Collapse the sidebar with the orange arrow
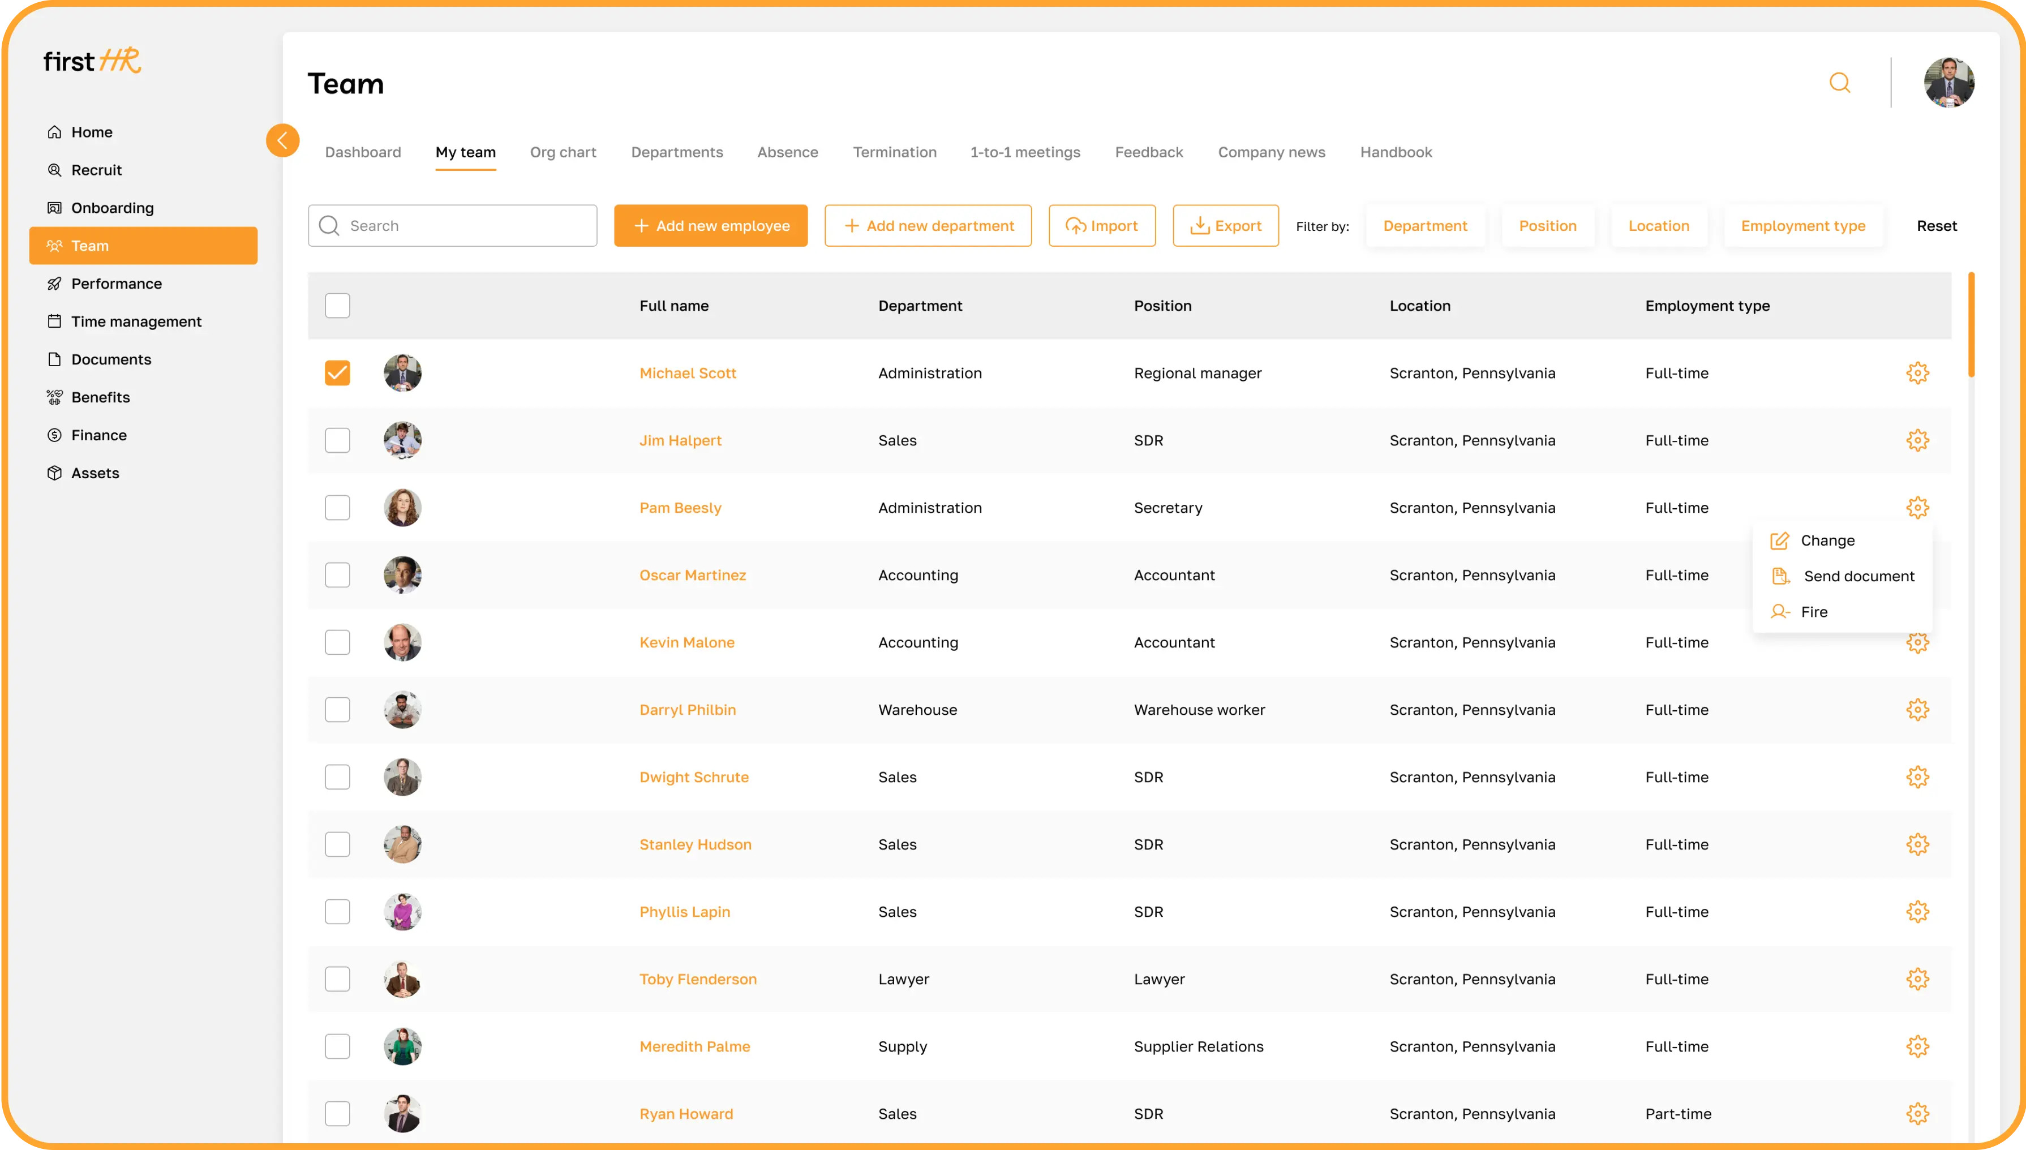Image resolution: width=2026 pixels, height=1150 pixels. click(282, 140)
